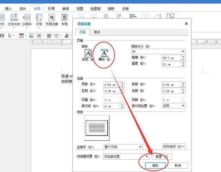Click the 顶部 margin 2.54 cm field
Image resolution: width=221 pixels, height=172 pixels.
pyautogui.click(x=112, y=84)
